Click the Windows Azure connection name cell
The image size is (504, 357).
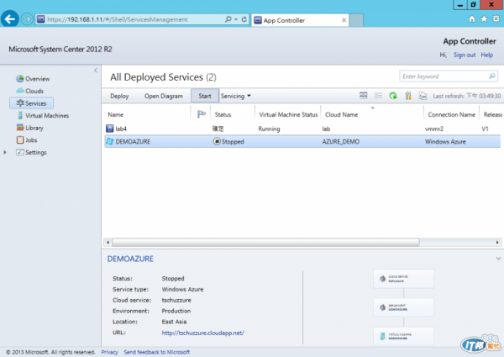tap(445, 142)
